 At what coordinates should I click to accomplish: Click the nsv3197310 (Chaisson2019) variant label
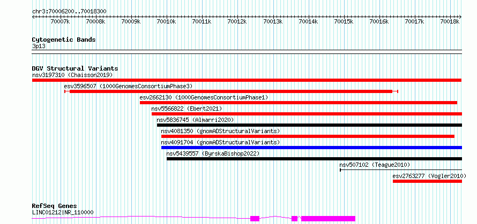coord(72,75)
